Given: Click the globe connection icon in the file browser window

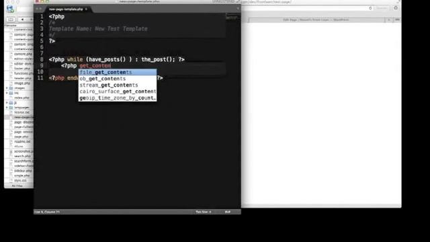Looking at the screenshot, I should (x=10, y=9).
